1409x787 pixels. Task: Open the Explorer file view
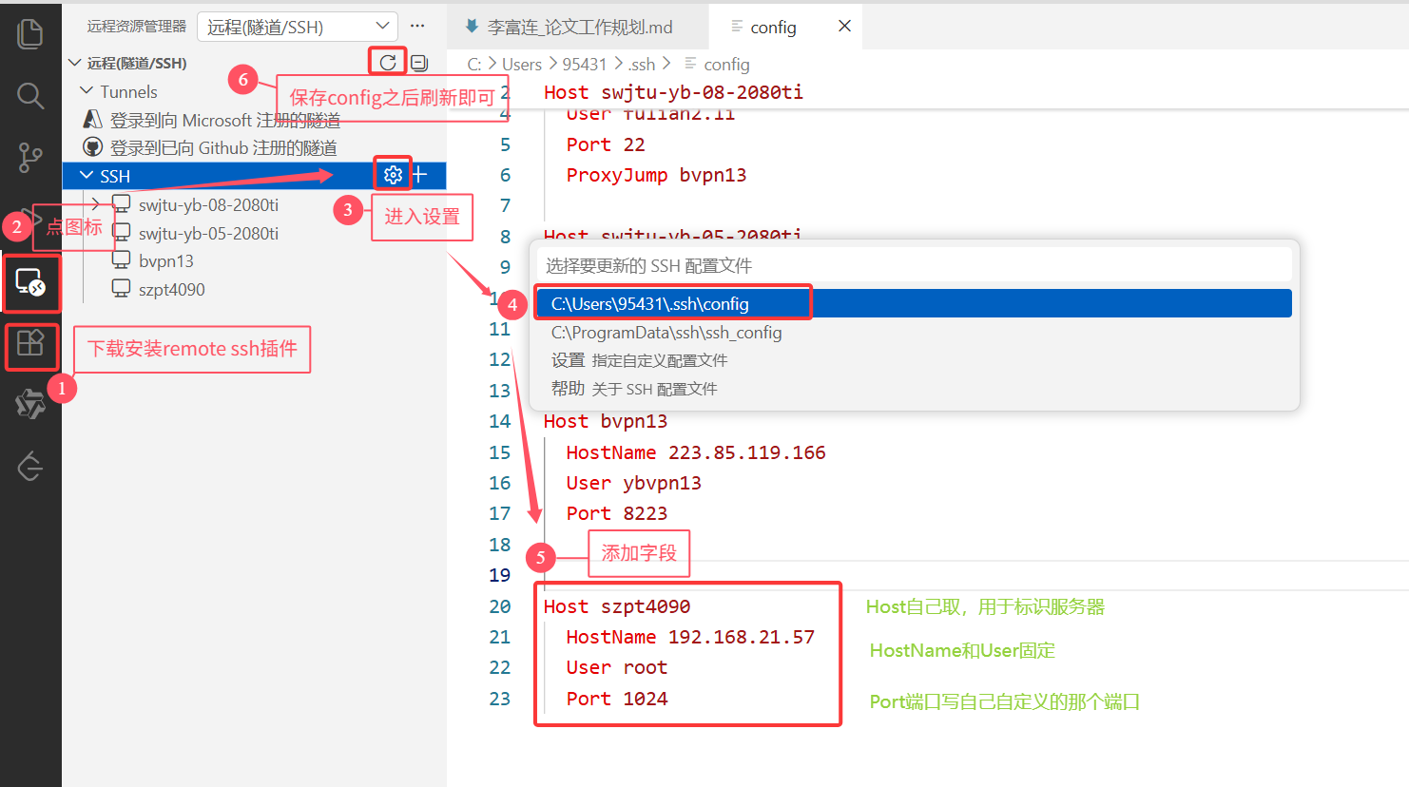[x=29, y=31]
